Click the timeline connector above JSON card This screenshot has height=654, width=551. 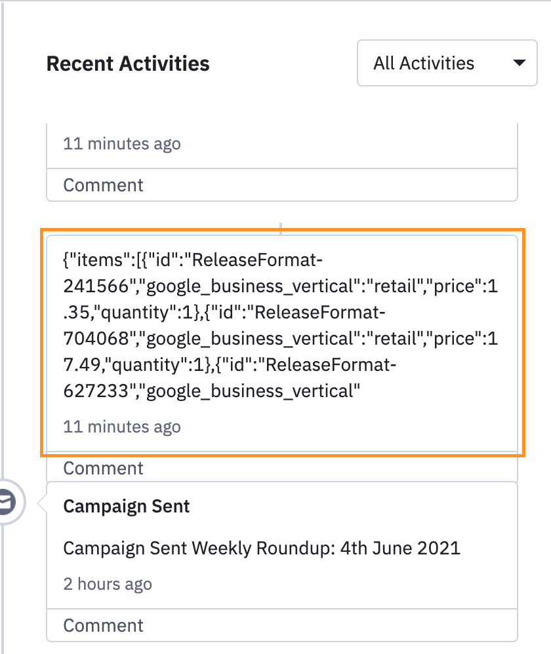click(281, 228)
